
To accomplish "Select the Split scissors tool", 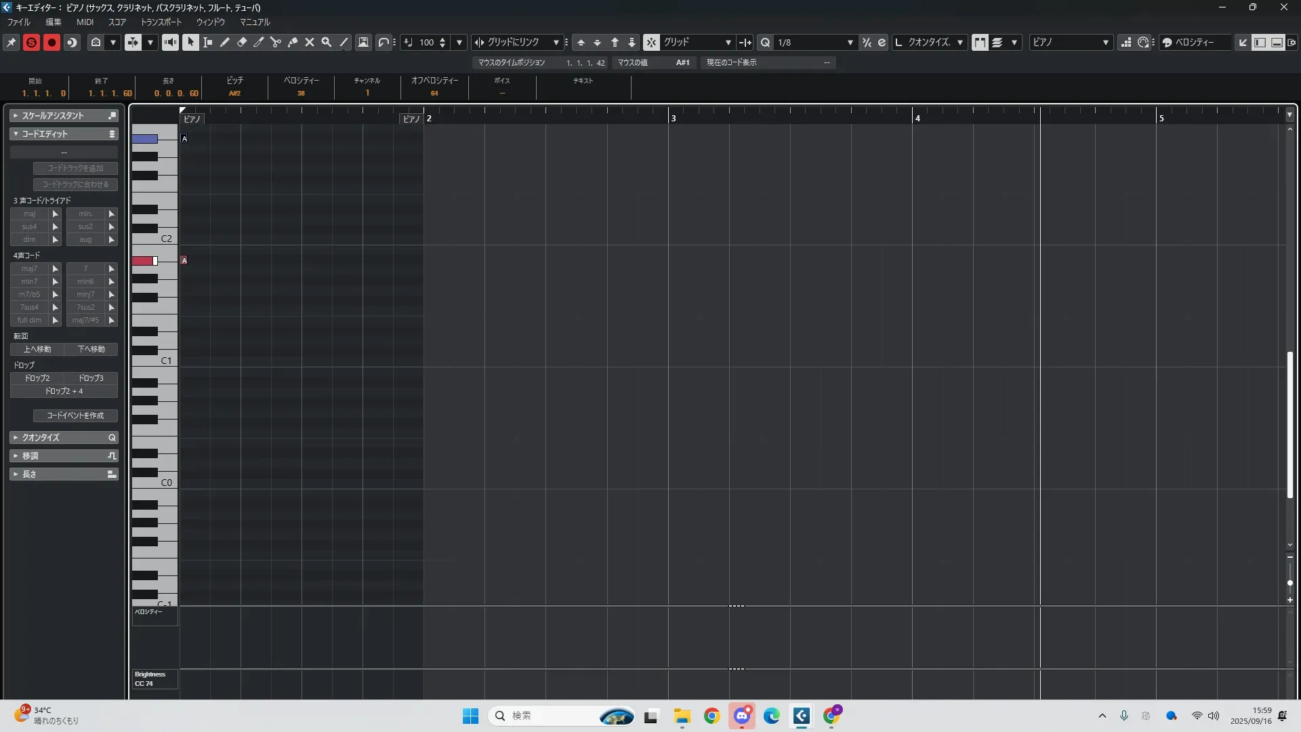I will pos(276,42).
